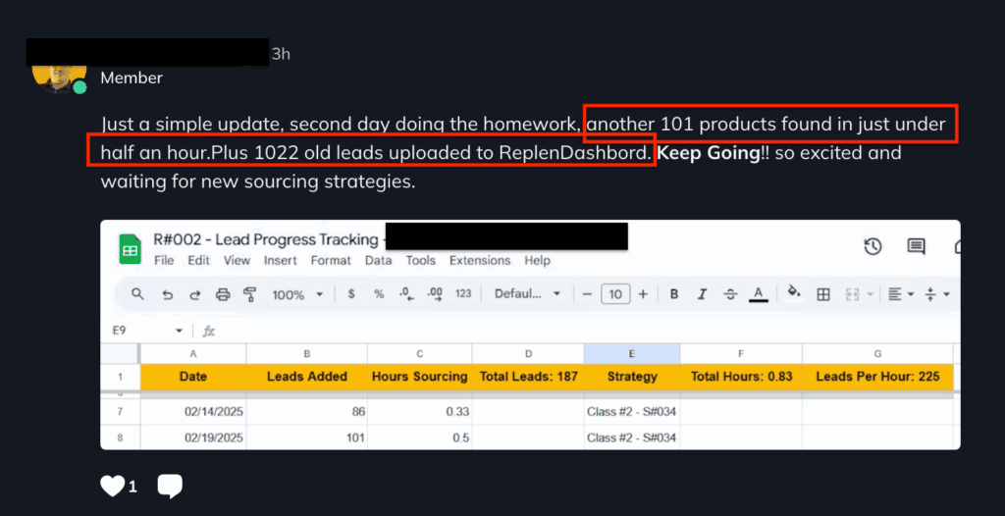Select the borders grid icon
This screenshot has width=1005, height=516.
click(x=823, y=294)
